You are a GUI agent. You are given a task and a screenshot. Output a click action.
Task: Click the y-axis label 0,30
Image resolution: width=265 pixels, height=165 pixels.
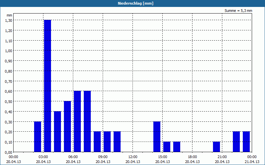9,122
